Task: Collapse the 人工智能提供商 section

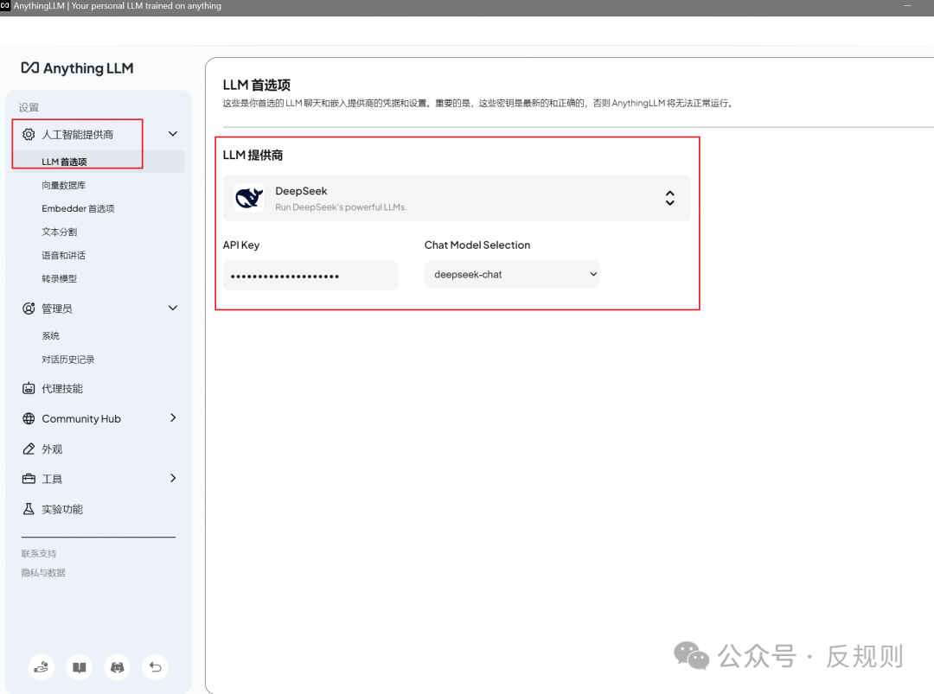Action: tap(172, 133)
